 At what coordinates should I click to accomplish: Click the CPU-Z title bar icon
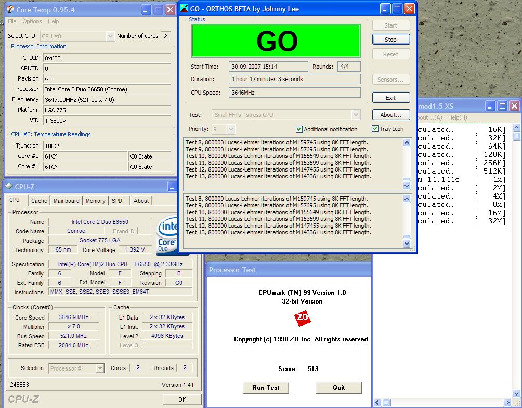coord(9,187)
